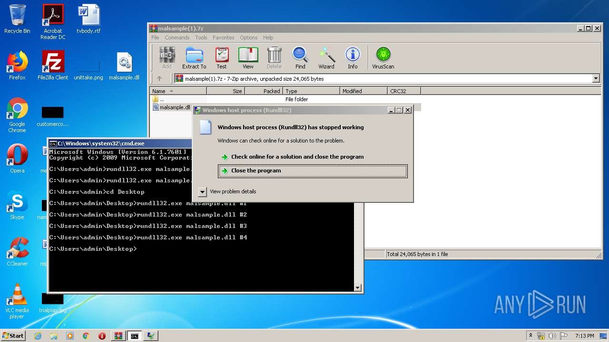Select the parent folder '..' row
The height and width of the screenshot is (342, 609).
(285, 99)
